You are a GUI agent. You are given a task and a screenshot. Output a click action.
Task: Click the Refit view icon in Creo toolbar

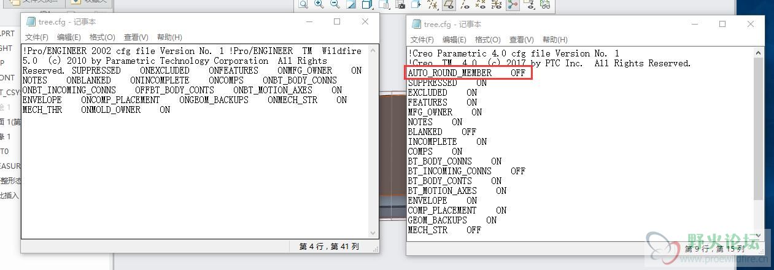(303, 4)
